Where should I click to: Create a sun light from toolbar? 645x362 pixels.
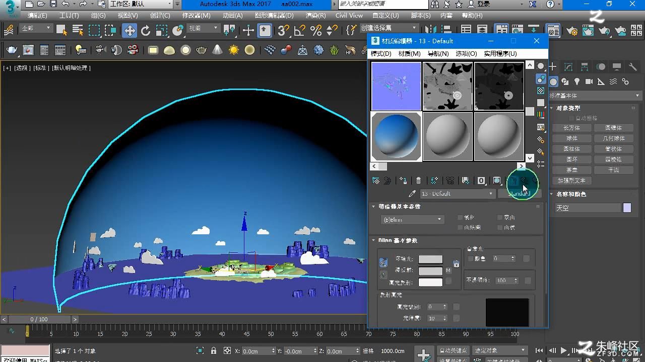point(233,50)
